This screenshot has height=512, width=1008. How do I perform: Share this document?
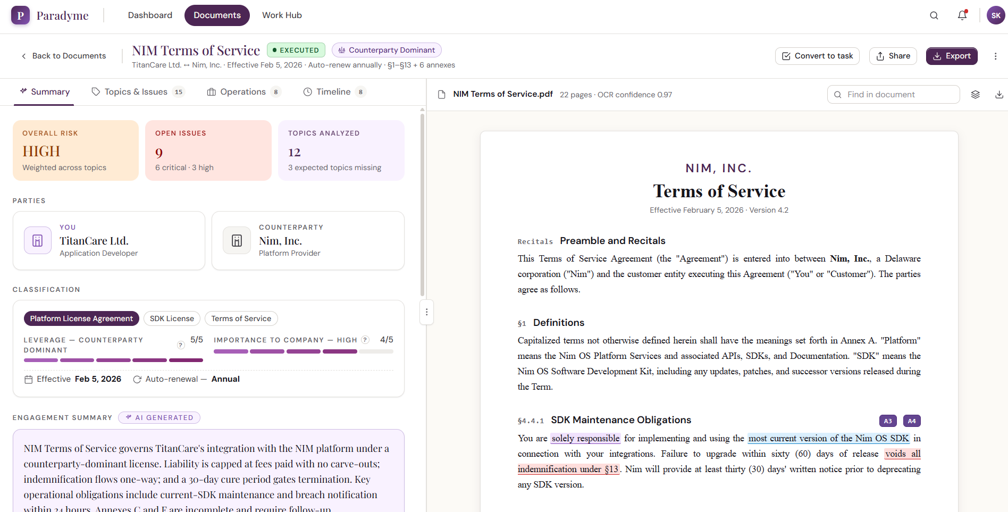893,56
